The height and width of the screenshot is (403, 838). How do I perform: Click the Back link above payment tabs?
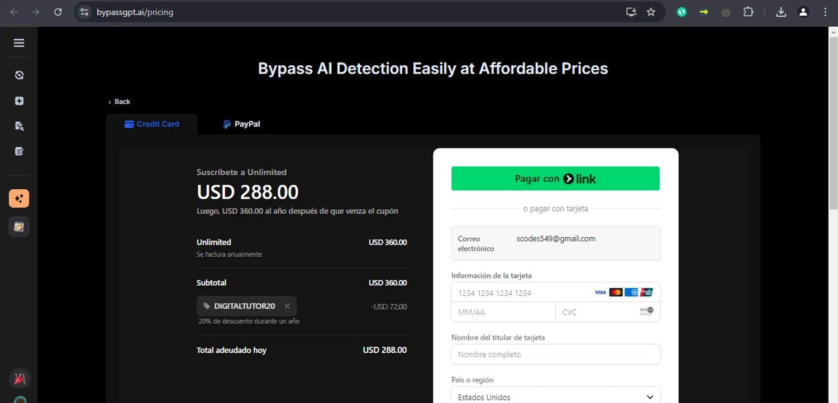click(119, 102)
